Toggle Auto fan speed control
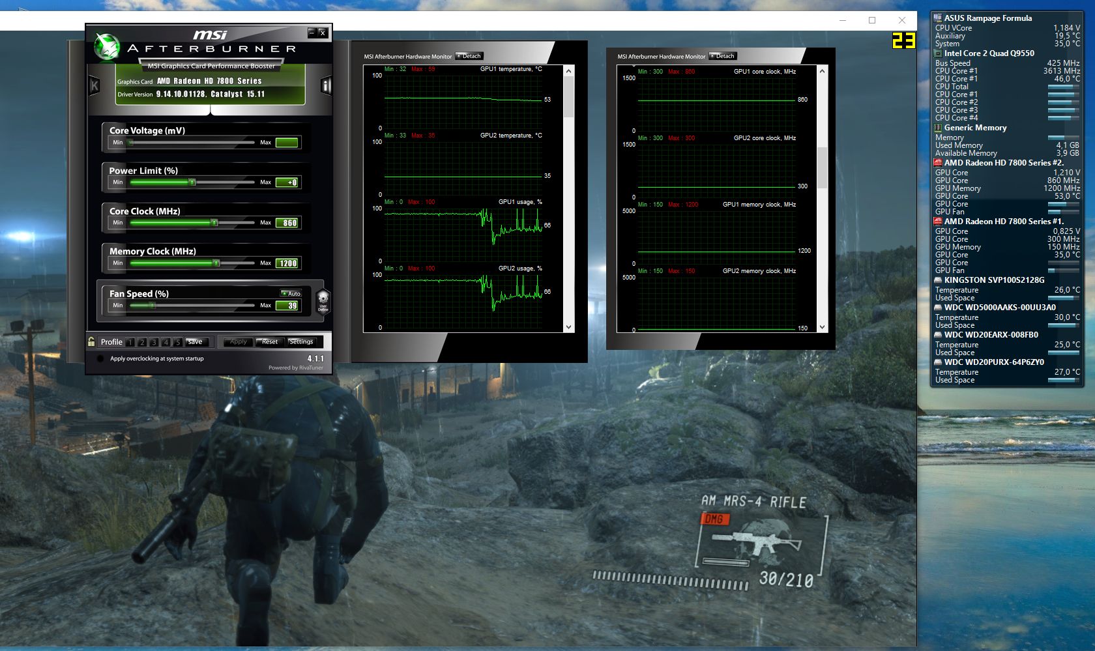 point(291,293)
